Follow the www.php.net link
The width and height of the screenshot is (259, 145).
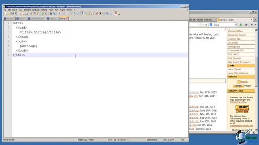click(235, 69)
